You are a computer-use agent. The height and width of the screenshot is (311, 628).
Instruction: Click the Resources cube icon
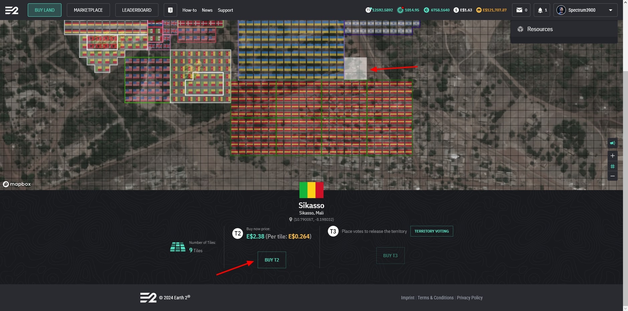[520, 29]
